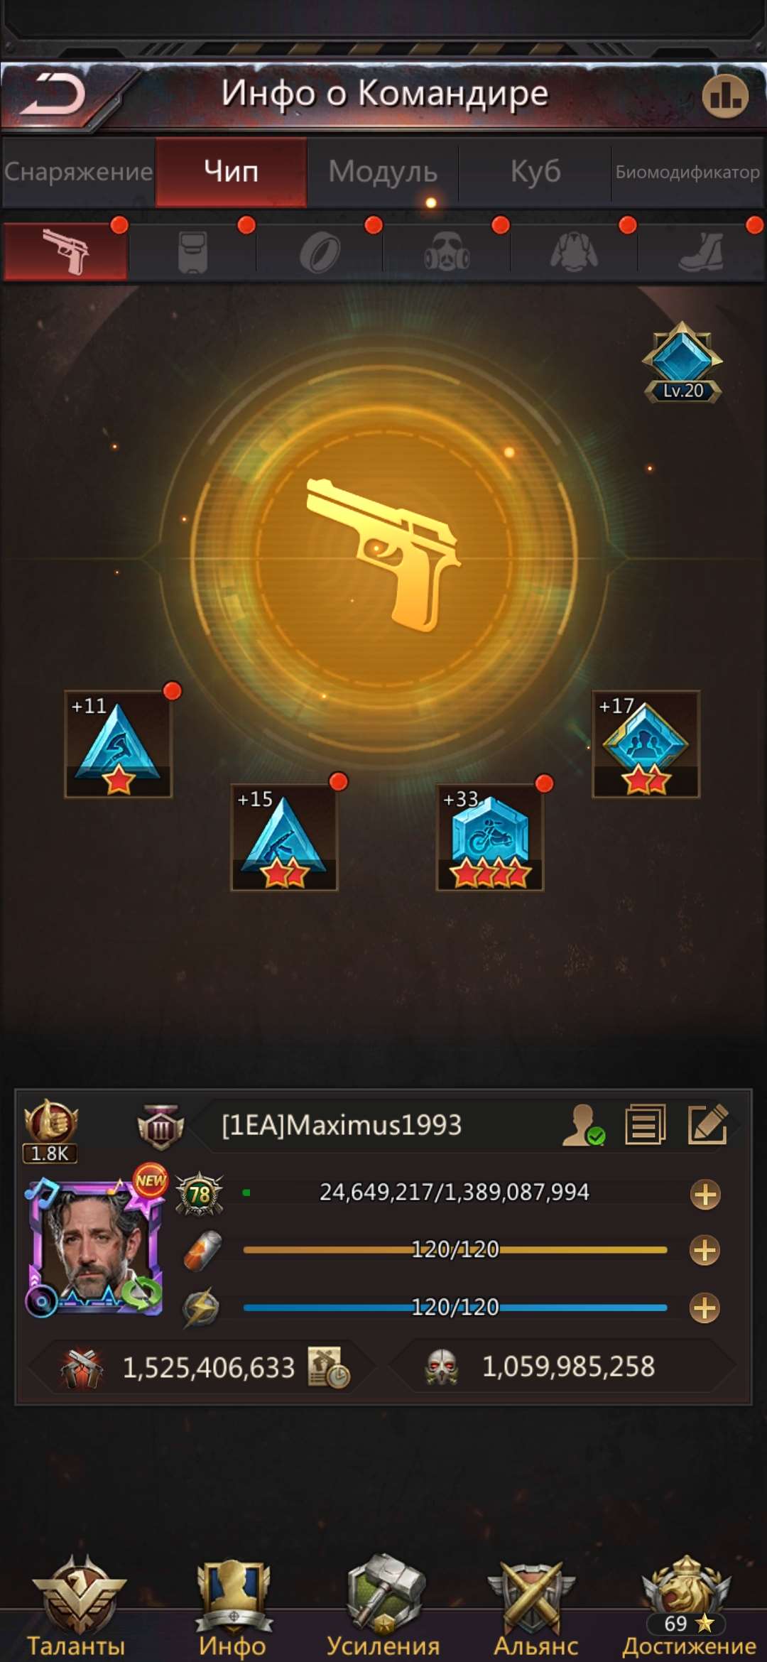
Task: Refill the orange 120/120 stamina bar
Action: click(x=705, y=1251)
